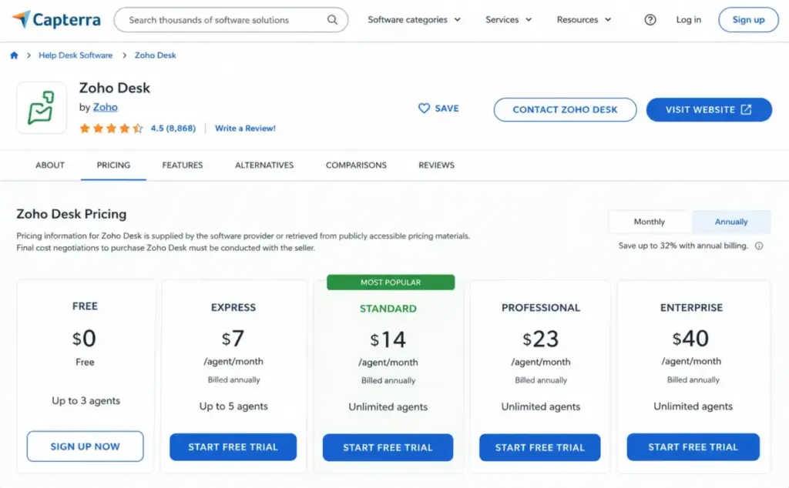This screenshot has height=488, width=789.
Task: Click the Zoho Desk Pricing heading
Action: (72, 213)
